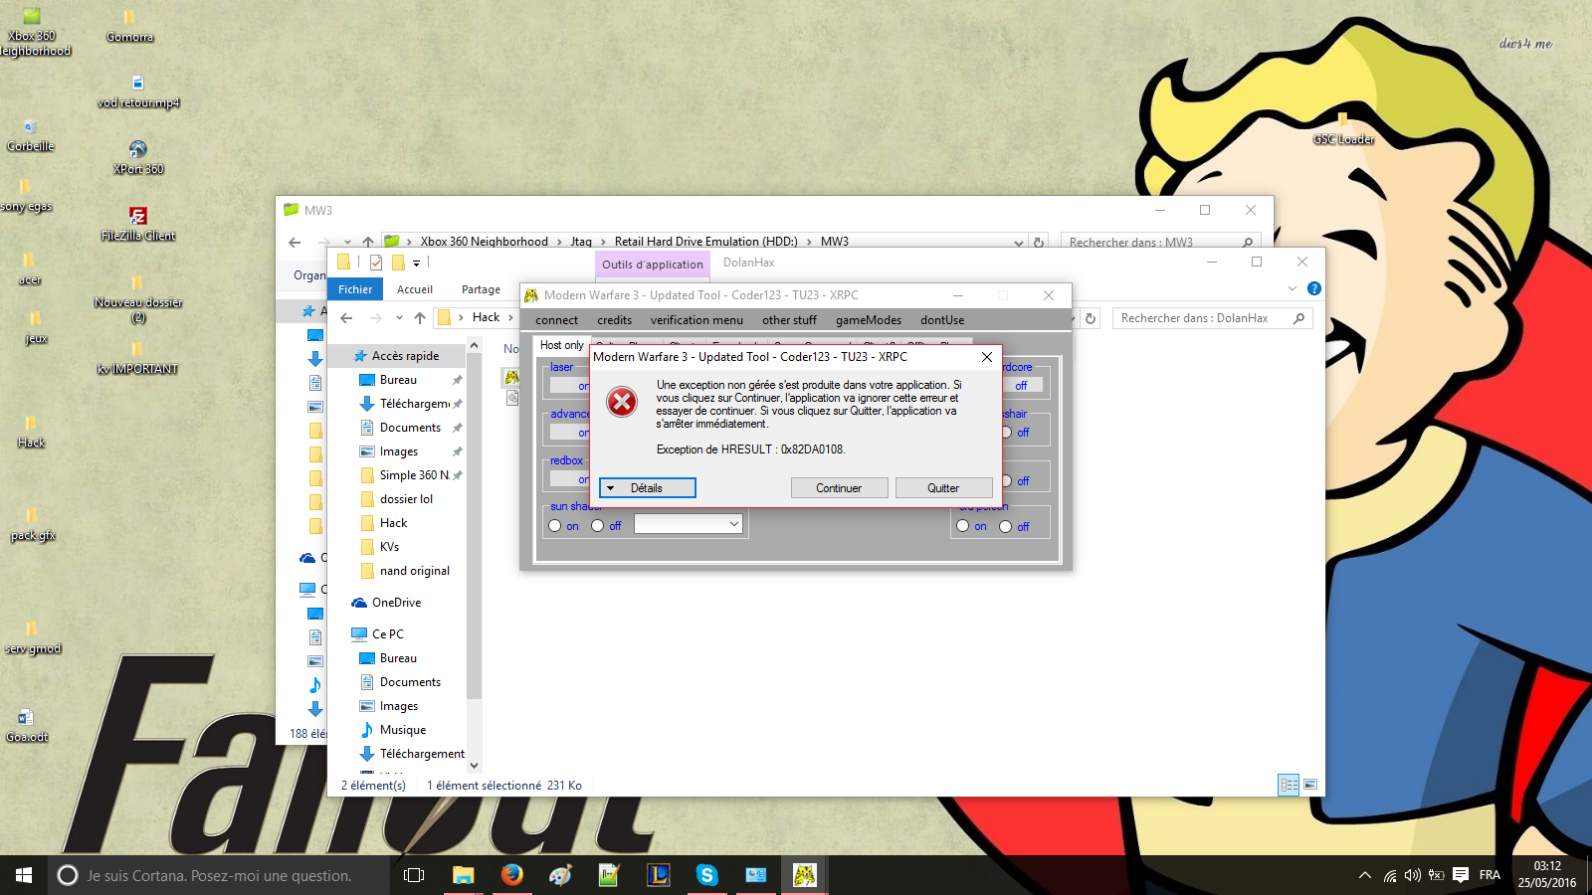Image resolution: width=1592 pixels, height=895 pixels.
Task: Expand chevron after Xbox 360 Neighborhood breadcrumb
Action: pyautogui.click(x=559, y=242)
